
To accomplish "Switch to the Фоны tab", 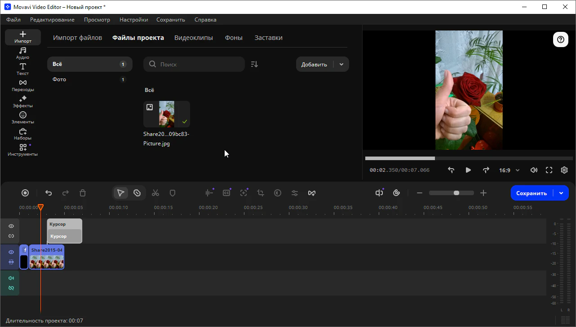I will (234, 38).
